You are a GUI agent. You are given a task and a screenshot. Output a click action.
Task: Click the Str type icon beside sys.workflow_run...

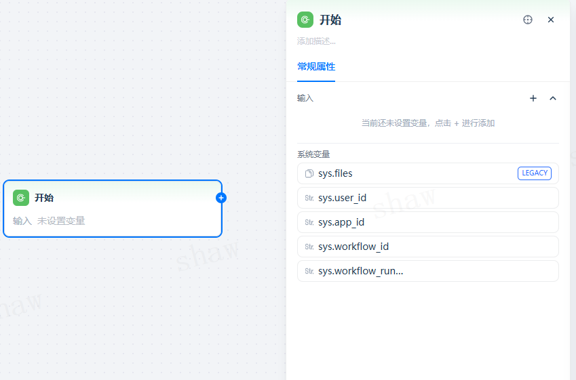coord(309,271)
